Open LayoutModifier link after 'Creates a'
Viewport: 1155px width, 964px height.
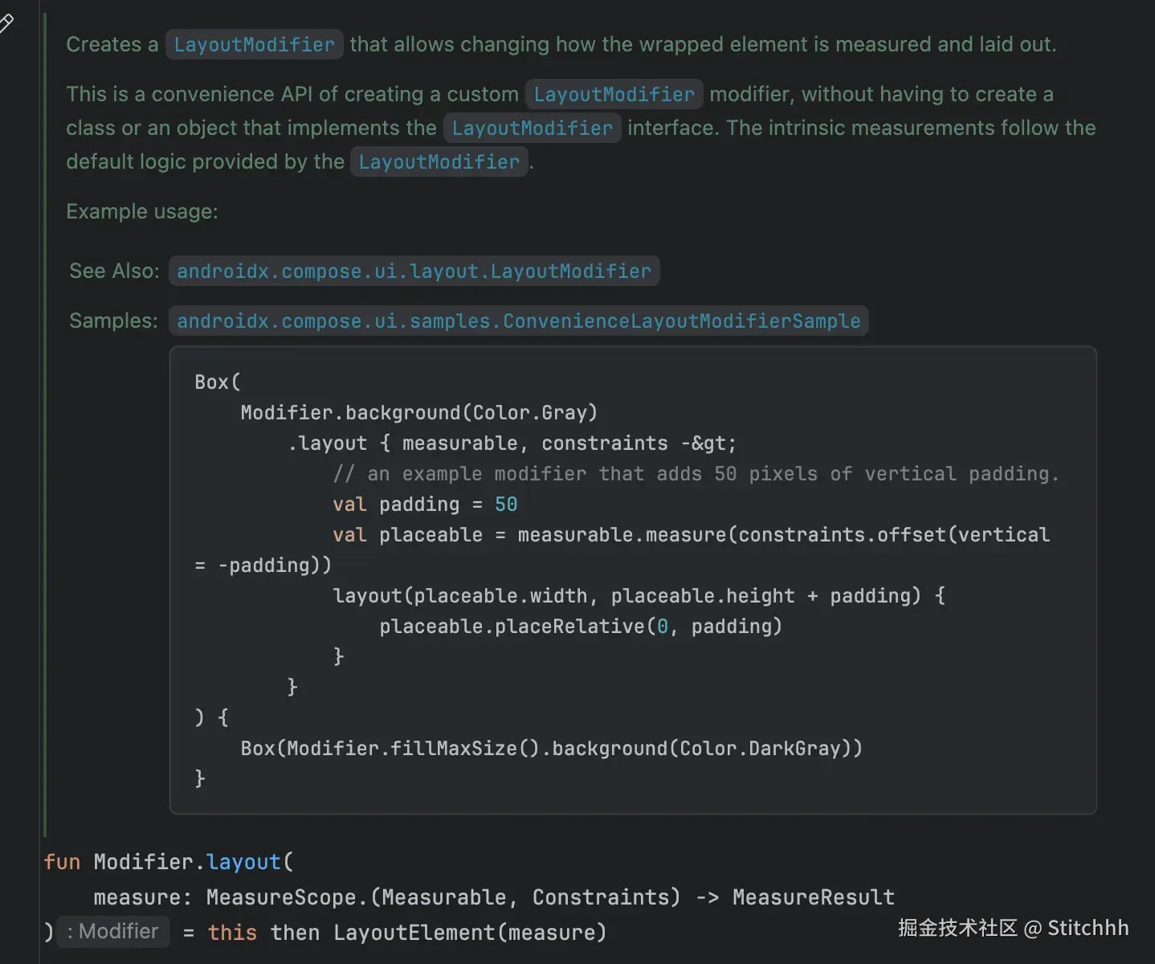(254, 45)
